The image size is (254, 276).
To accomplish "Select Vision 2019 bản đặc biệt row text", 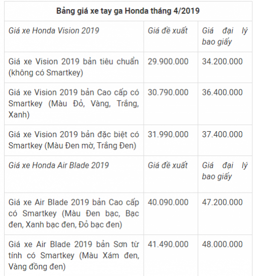I will pyautogui.click(x=74, y=140).
